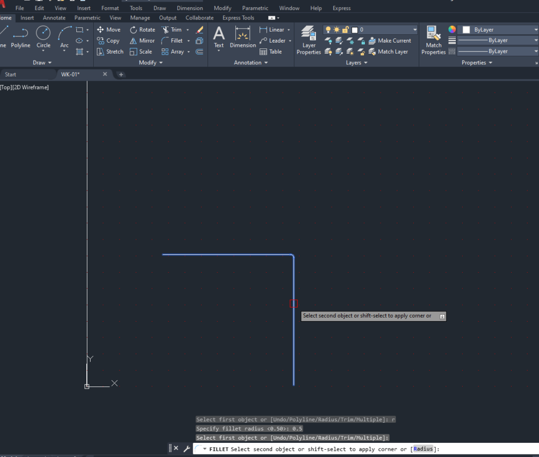Switch to the Annotate ribbon tab
Image resolution: width=539 pixels, height=457 pixels.
(x=54, y=18)
